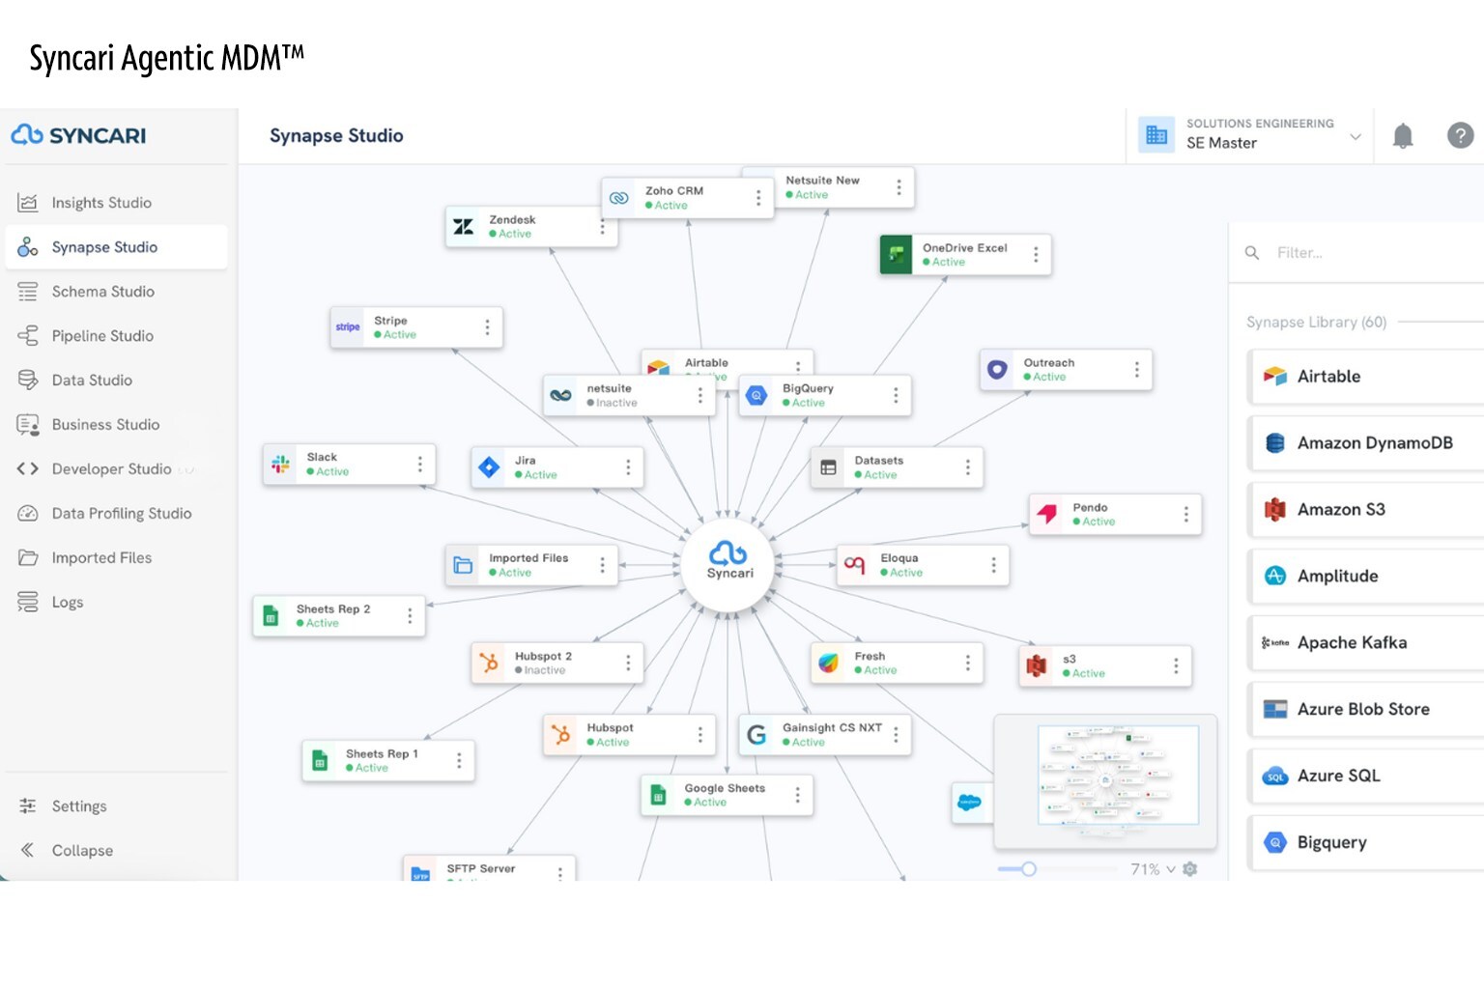
Task: Open the Stripe node options menu
Action: pyautogui.click(x=487, y=327)
